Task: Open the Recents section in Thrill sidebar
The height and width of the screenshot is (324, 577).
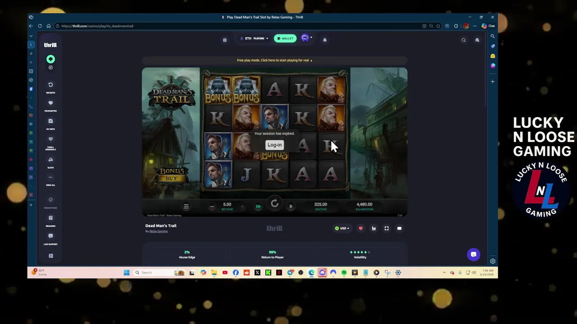Action: click(x=50, y=87)
